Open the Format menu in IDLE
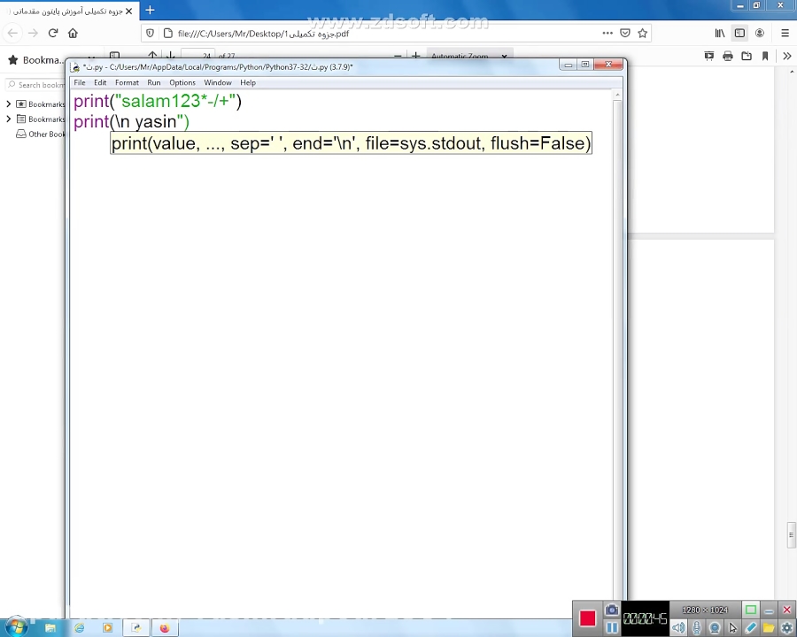This screenshot has width=797, height=637. point(127,82)
